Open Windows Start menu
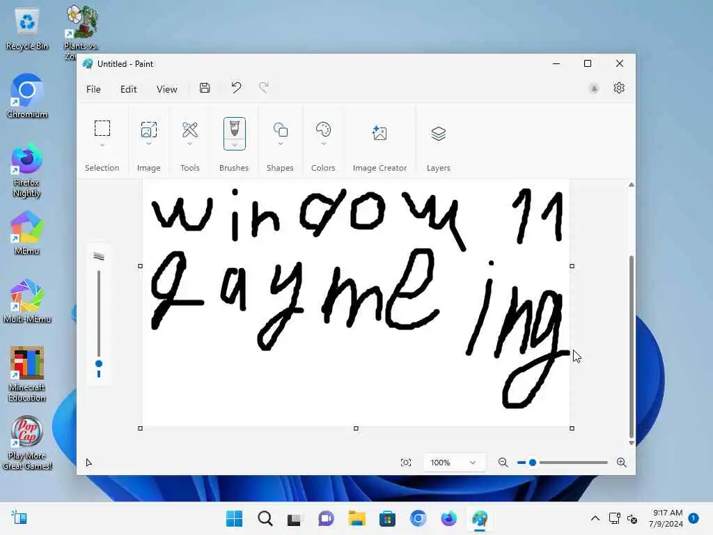The height and width of the screenshot is (535, 713). coord(234,518)
